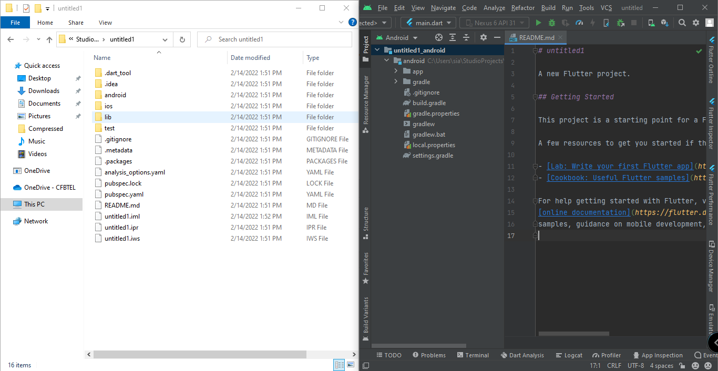Open the Build menu
The width and height of the screenshot is (718, 371).
(548, 8)
